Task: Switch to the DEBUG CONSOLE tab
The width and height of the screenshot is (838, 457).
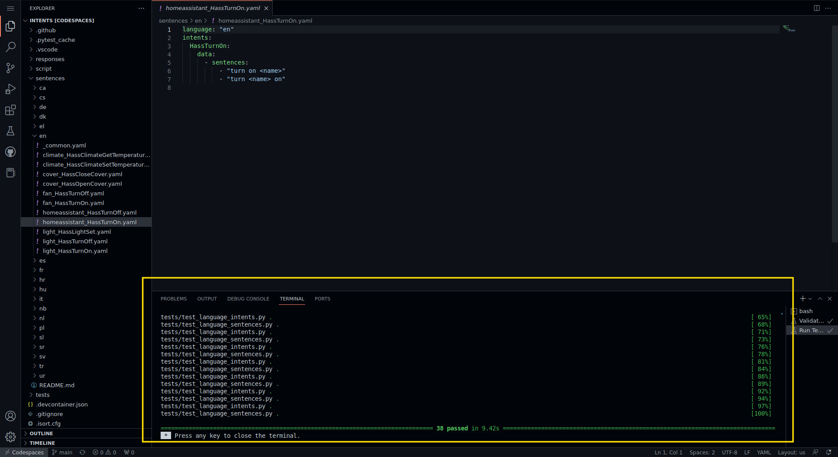Action: click(248, 299)
